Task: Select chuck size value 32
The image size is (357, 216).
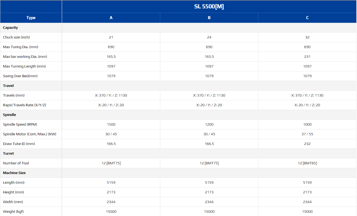Action: point(307,37)
